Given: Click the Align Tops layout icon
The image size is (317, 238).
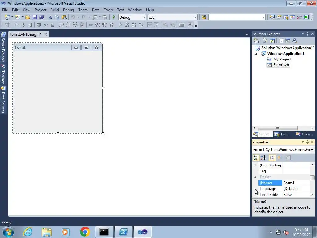Looking at the screenshot, I should [39, 25].
